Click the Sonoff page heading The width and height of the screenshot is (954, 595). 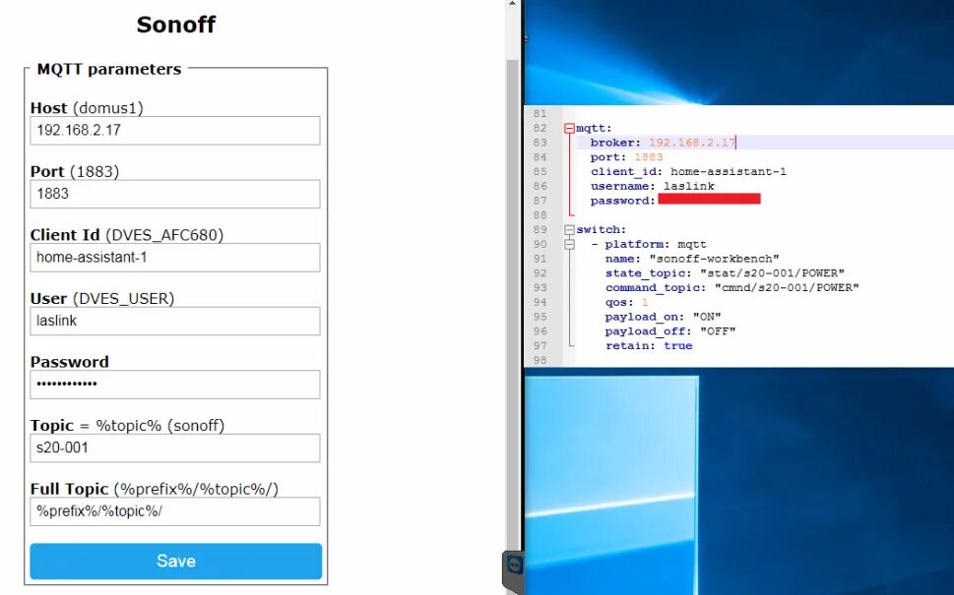[176, 25]
